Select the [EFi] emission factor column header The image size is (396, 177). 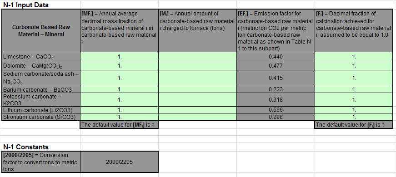[x=276, y=31]
